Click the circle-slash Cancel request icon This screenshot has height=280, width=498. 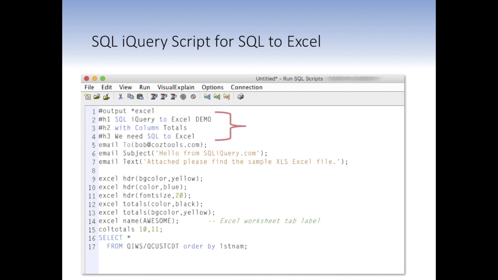coord(193,97)
